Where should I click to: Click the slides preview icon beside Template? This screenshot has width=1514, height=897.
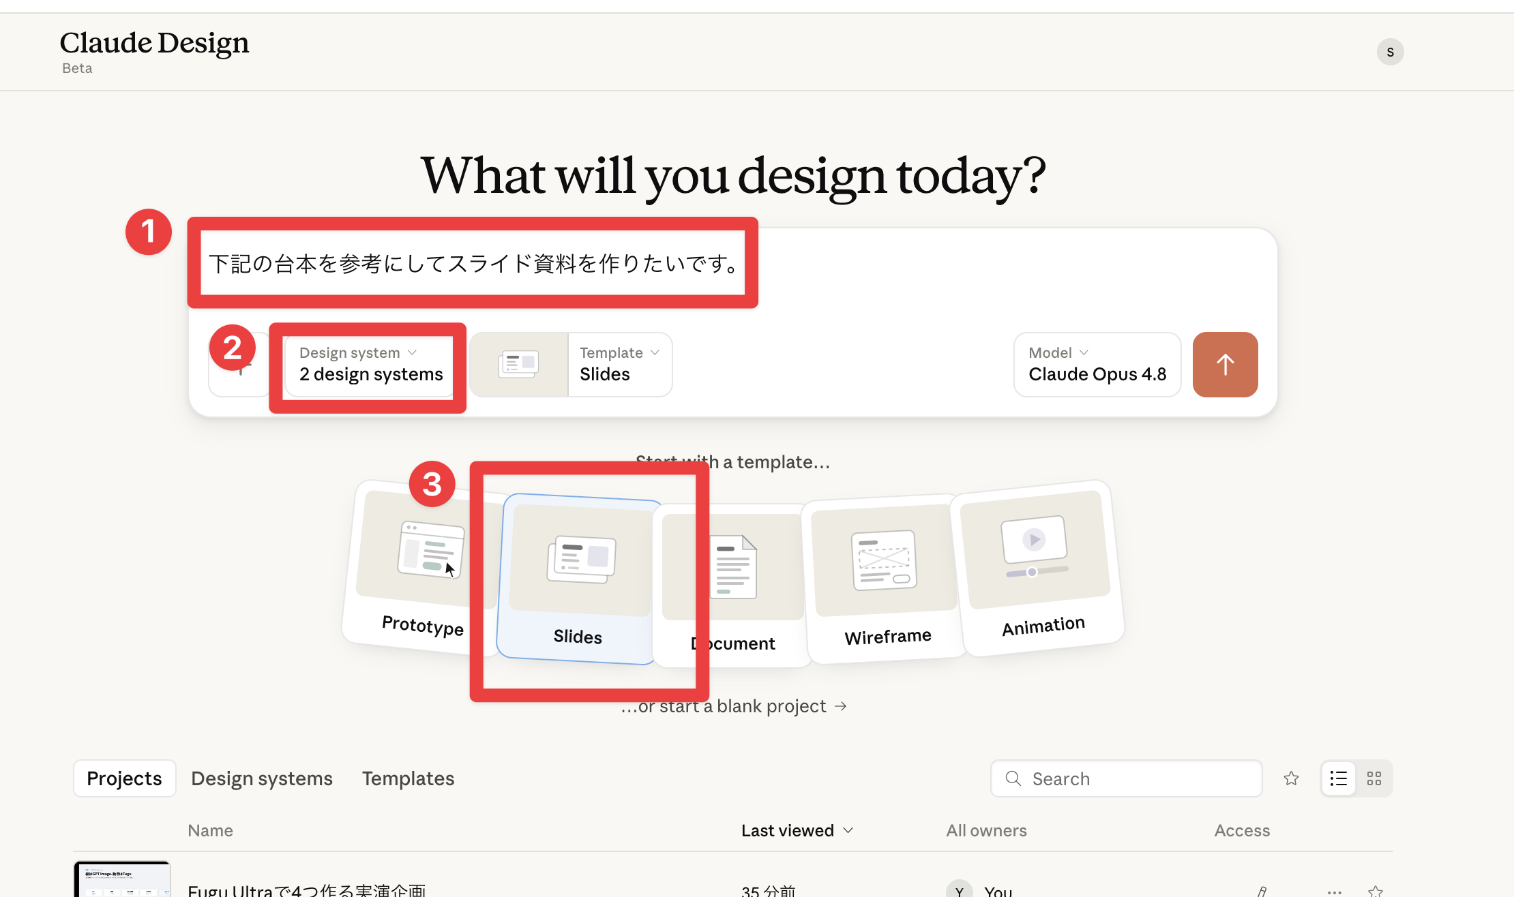[519, 365]
